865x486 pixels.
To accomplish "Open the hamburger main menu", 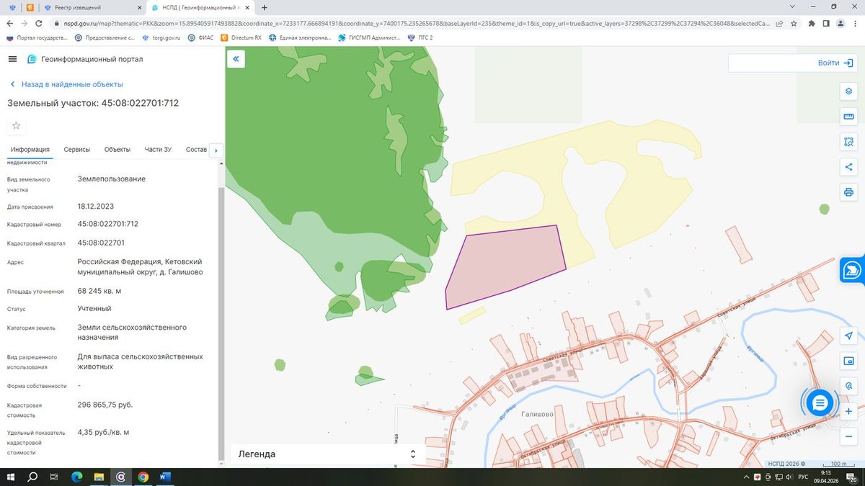I will pos(12,59).
